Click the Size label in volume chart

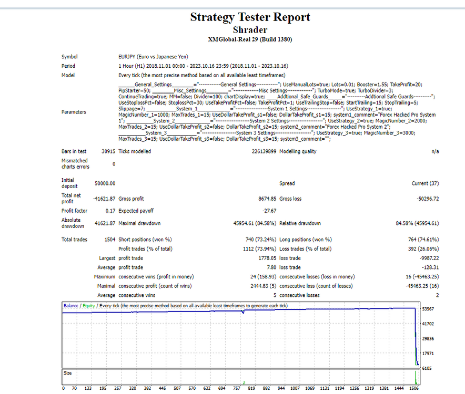click(x=68, y=373)
